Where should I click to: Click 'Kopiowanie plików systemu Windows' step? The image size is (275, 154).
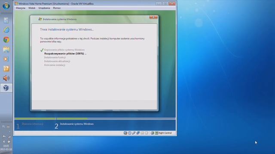pos(64,50)
